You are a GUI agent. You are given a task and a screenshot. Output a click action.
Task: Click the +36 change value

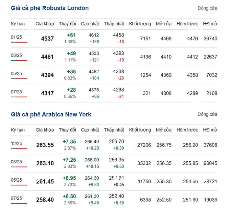click(x=71, y=72)
